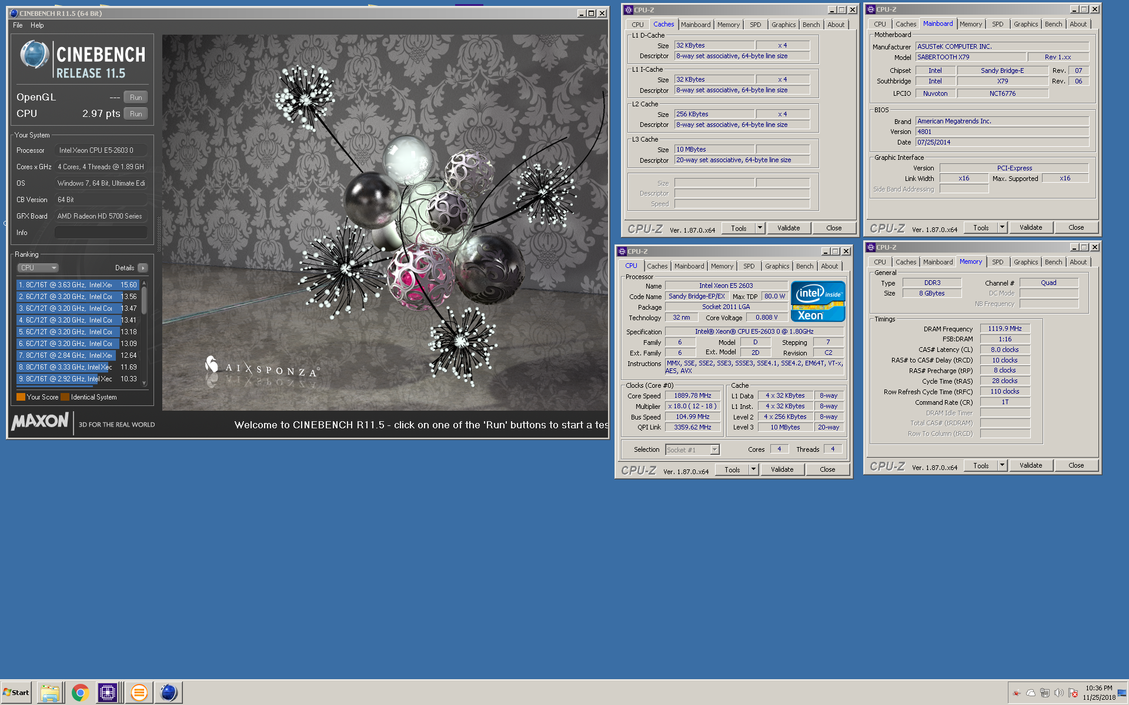Open the CPU ranking type dropdown
This screenshot has height=705, width=1129.
(38, 268)
